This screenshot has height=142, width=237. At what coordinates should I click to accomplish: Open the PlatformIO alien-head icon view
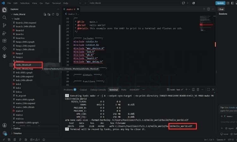coord(4,56)
